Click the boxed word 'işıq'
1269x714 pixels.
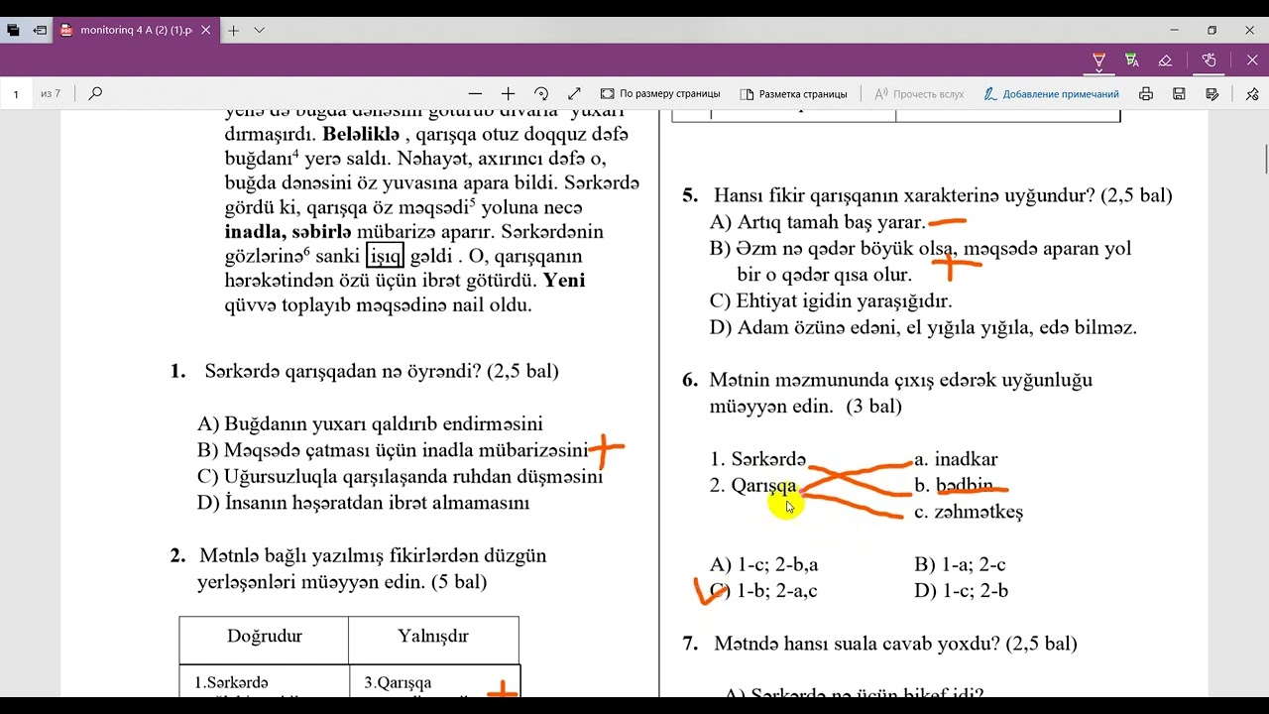click(x=385, y=256)
